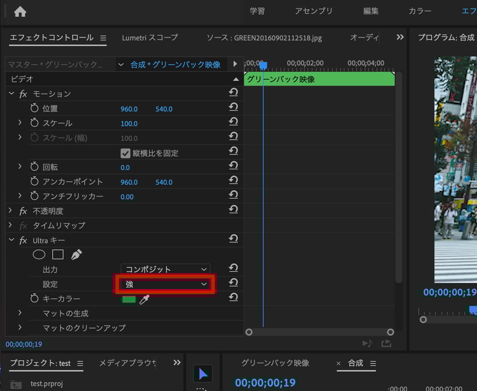Switch to the アセンブリ workspace
477x391 pixels.
tap(314, 11)
